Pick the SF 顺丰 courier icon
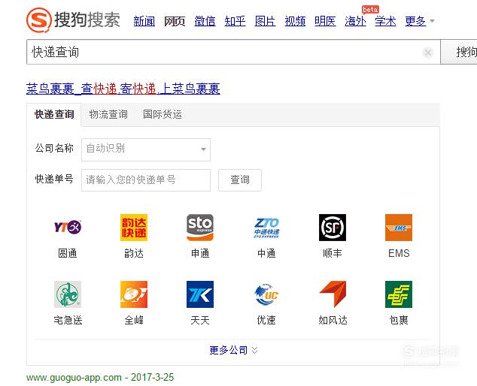The image size is (477, 386). tap(333, 227)
